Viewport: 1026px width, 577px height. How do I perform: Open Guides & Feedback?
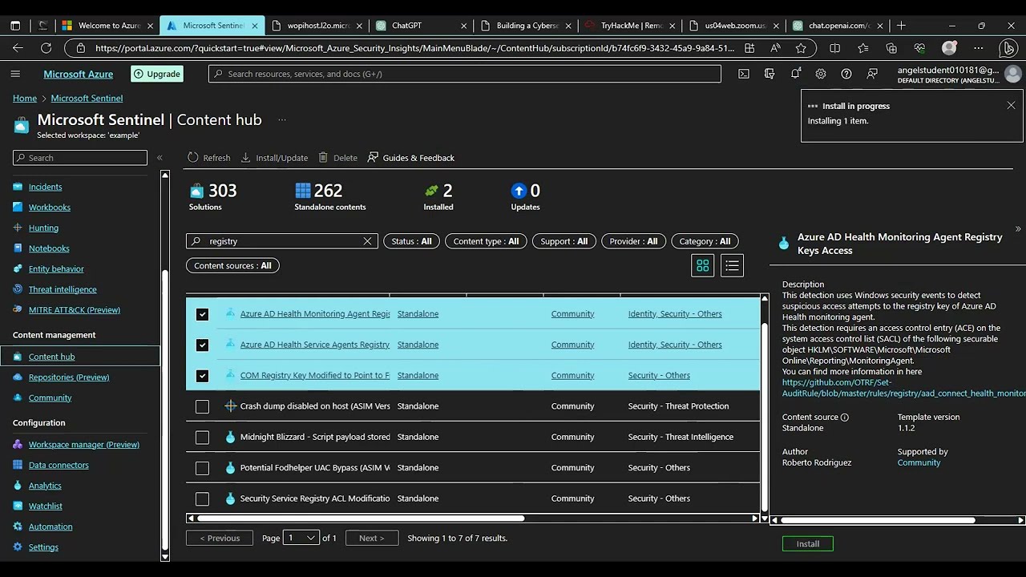pyautogui.click(x=410, y=158)
